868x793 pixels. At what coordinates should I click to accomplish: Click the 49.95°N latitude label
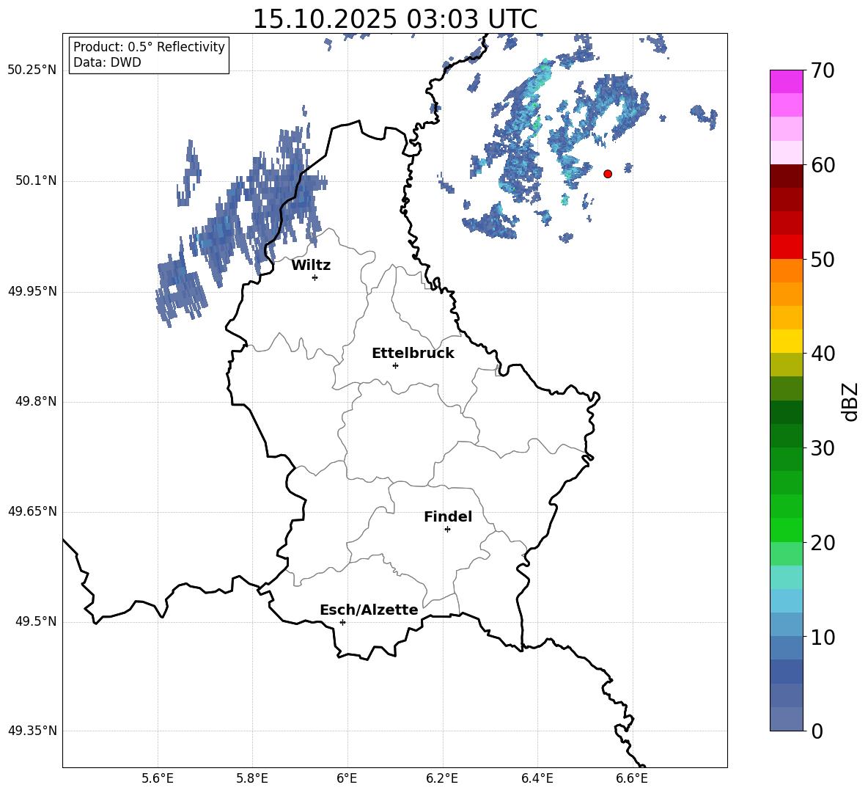[x=32, y=291]
